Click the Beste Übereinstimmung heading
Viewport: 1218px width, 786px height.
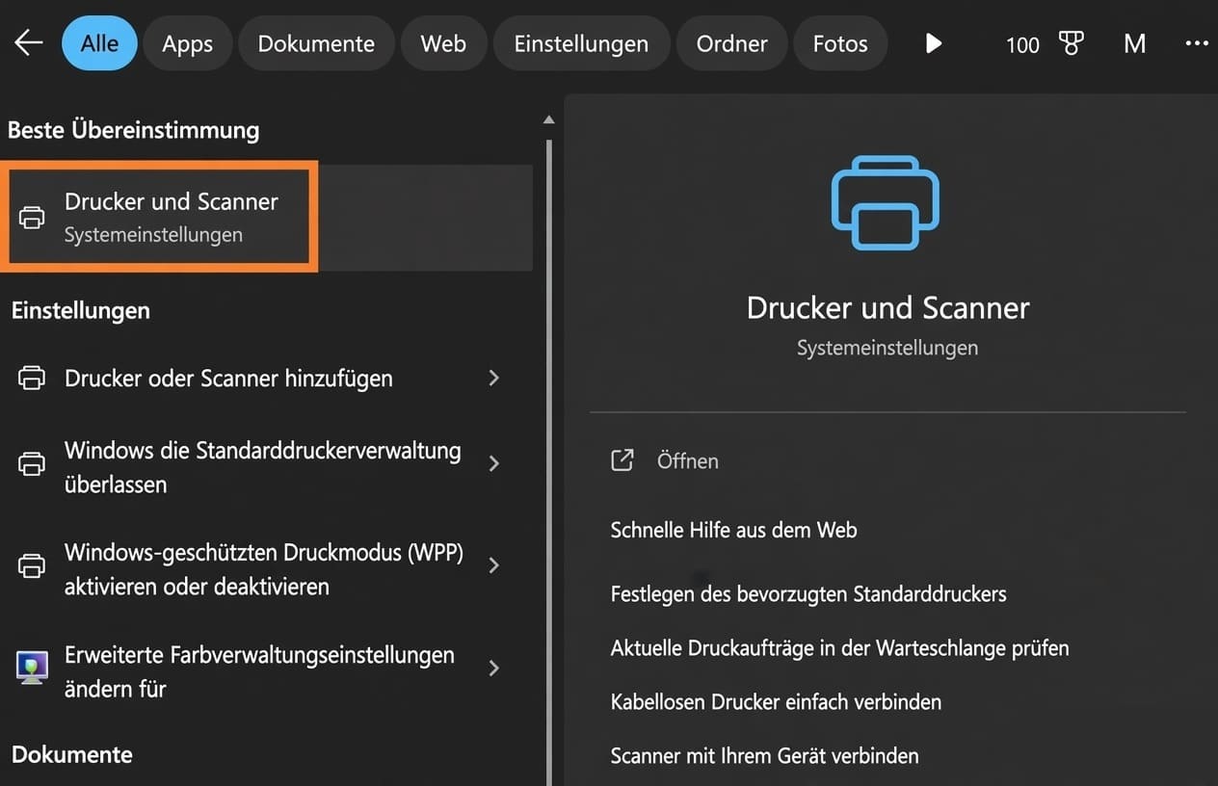pos(133,130)
